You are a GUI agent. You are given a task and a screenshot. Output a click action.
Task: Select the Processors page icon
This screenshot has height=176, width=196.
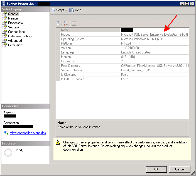4,23
